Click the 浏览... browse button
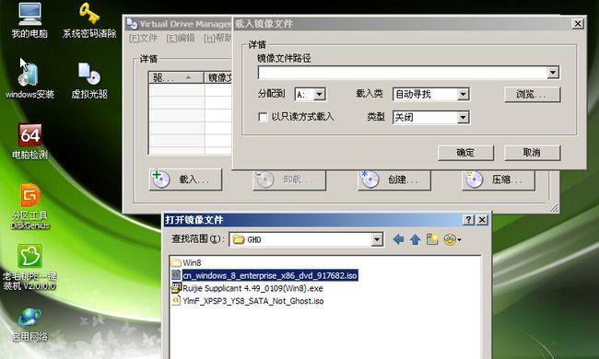Screen dimensions: 599x359 tap(532, 94)
